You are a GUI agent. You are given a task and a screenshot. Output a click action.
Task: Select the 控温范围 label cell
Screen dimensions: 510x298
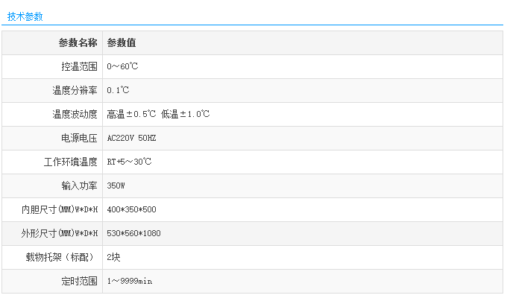[x=79, y=66]
